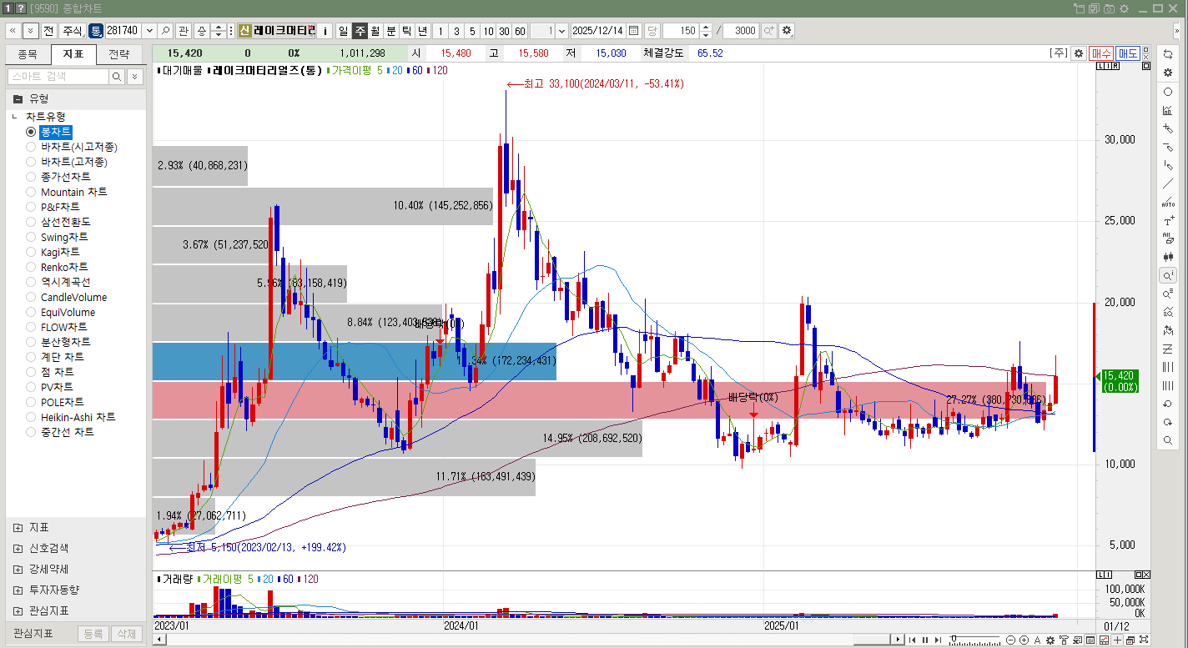Image resolution: width=1188 pixels, height=648 pixels.
Task: Expand the 지표 tree section
Action: [18, 528]
